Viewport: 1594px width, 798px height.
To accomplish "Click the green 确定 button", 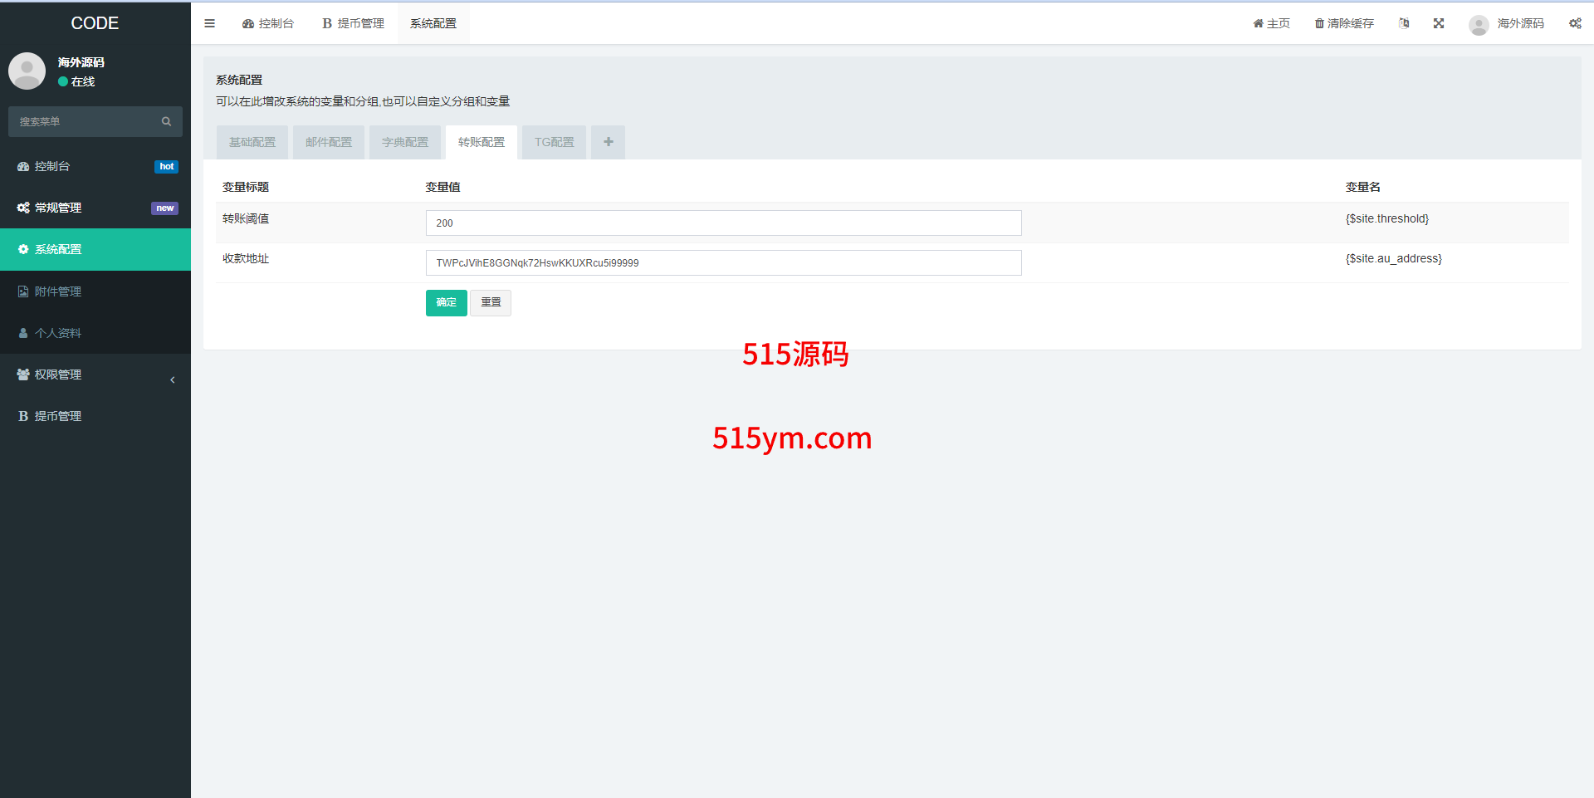I will pyautogui.click(x=446, y=302).
